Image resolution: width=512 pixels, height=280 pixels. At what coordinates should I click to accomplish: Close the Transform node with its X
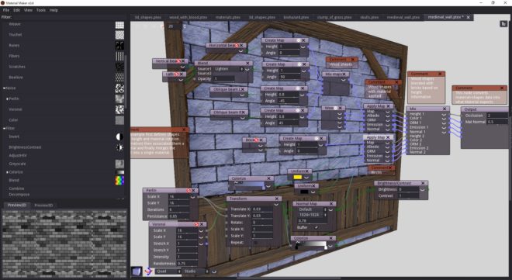coord(277,199)
